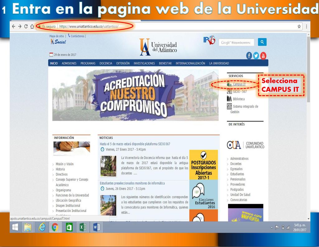This screenshot has height=247, width=319.
Task: Click the Google search input field
Action: tap(236, 42)
